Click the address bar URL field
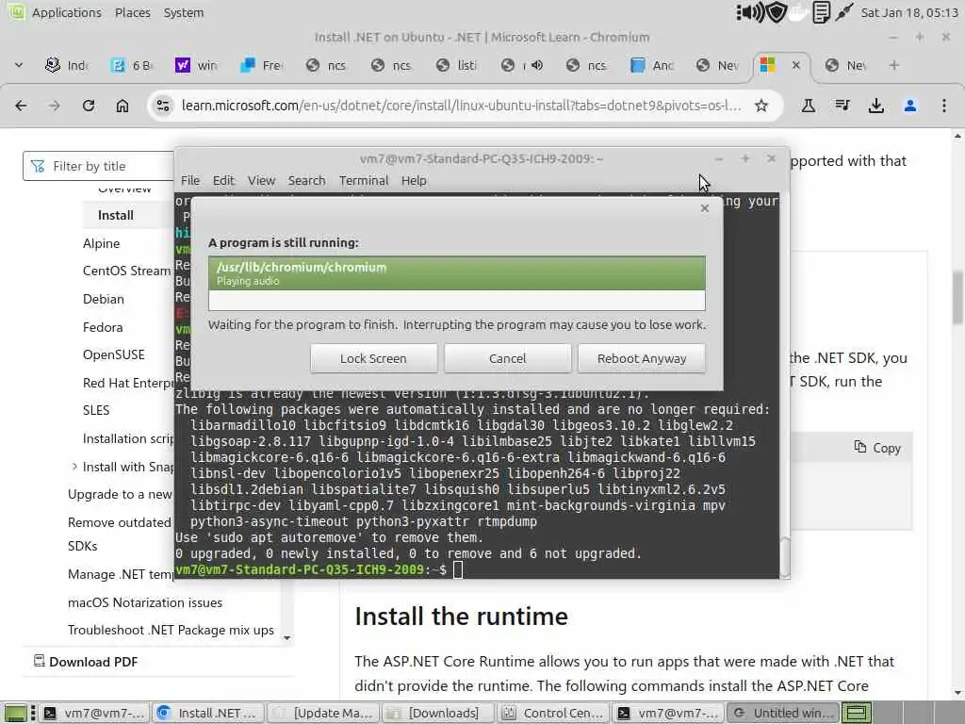Viewport: 965px width, 724px height. tap(462, 106)
